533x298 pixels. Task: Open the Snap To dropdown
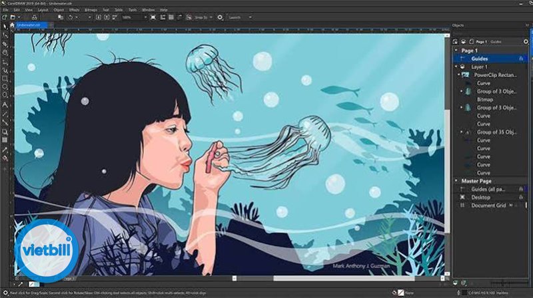tap(211, 17)
